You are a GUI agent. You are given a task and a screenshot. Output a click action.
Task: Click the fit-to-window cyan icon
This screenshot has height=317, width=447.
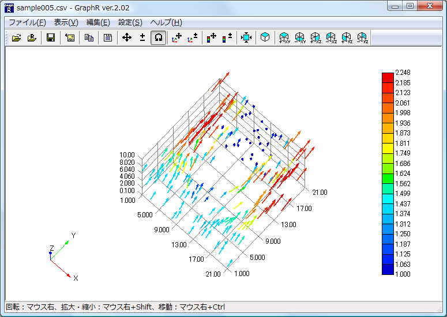click(246, 38)
